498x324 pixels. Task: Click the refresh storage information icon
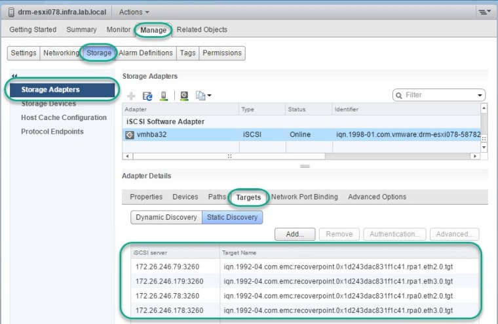[x=147, y=96]
